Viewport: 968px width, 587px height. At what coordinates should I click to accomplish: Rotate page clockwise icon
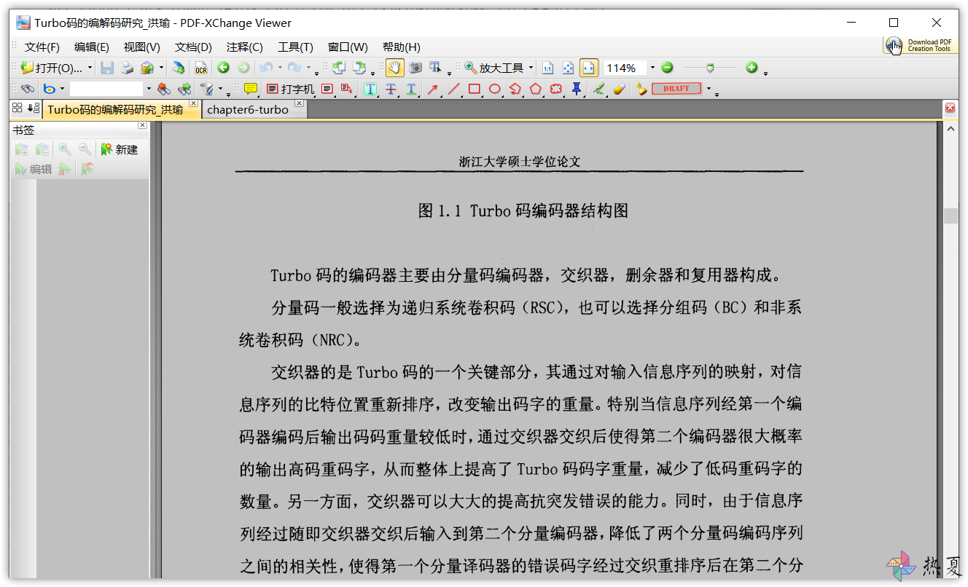click(359, 68)
